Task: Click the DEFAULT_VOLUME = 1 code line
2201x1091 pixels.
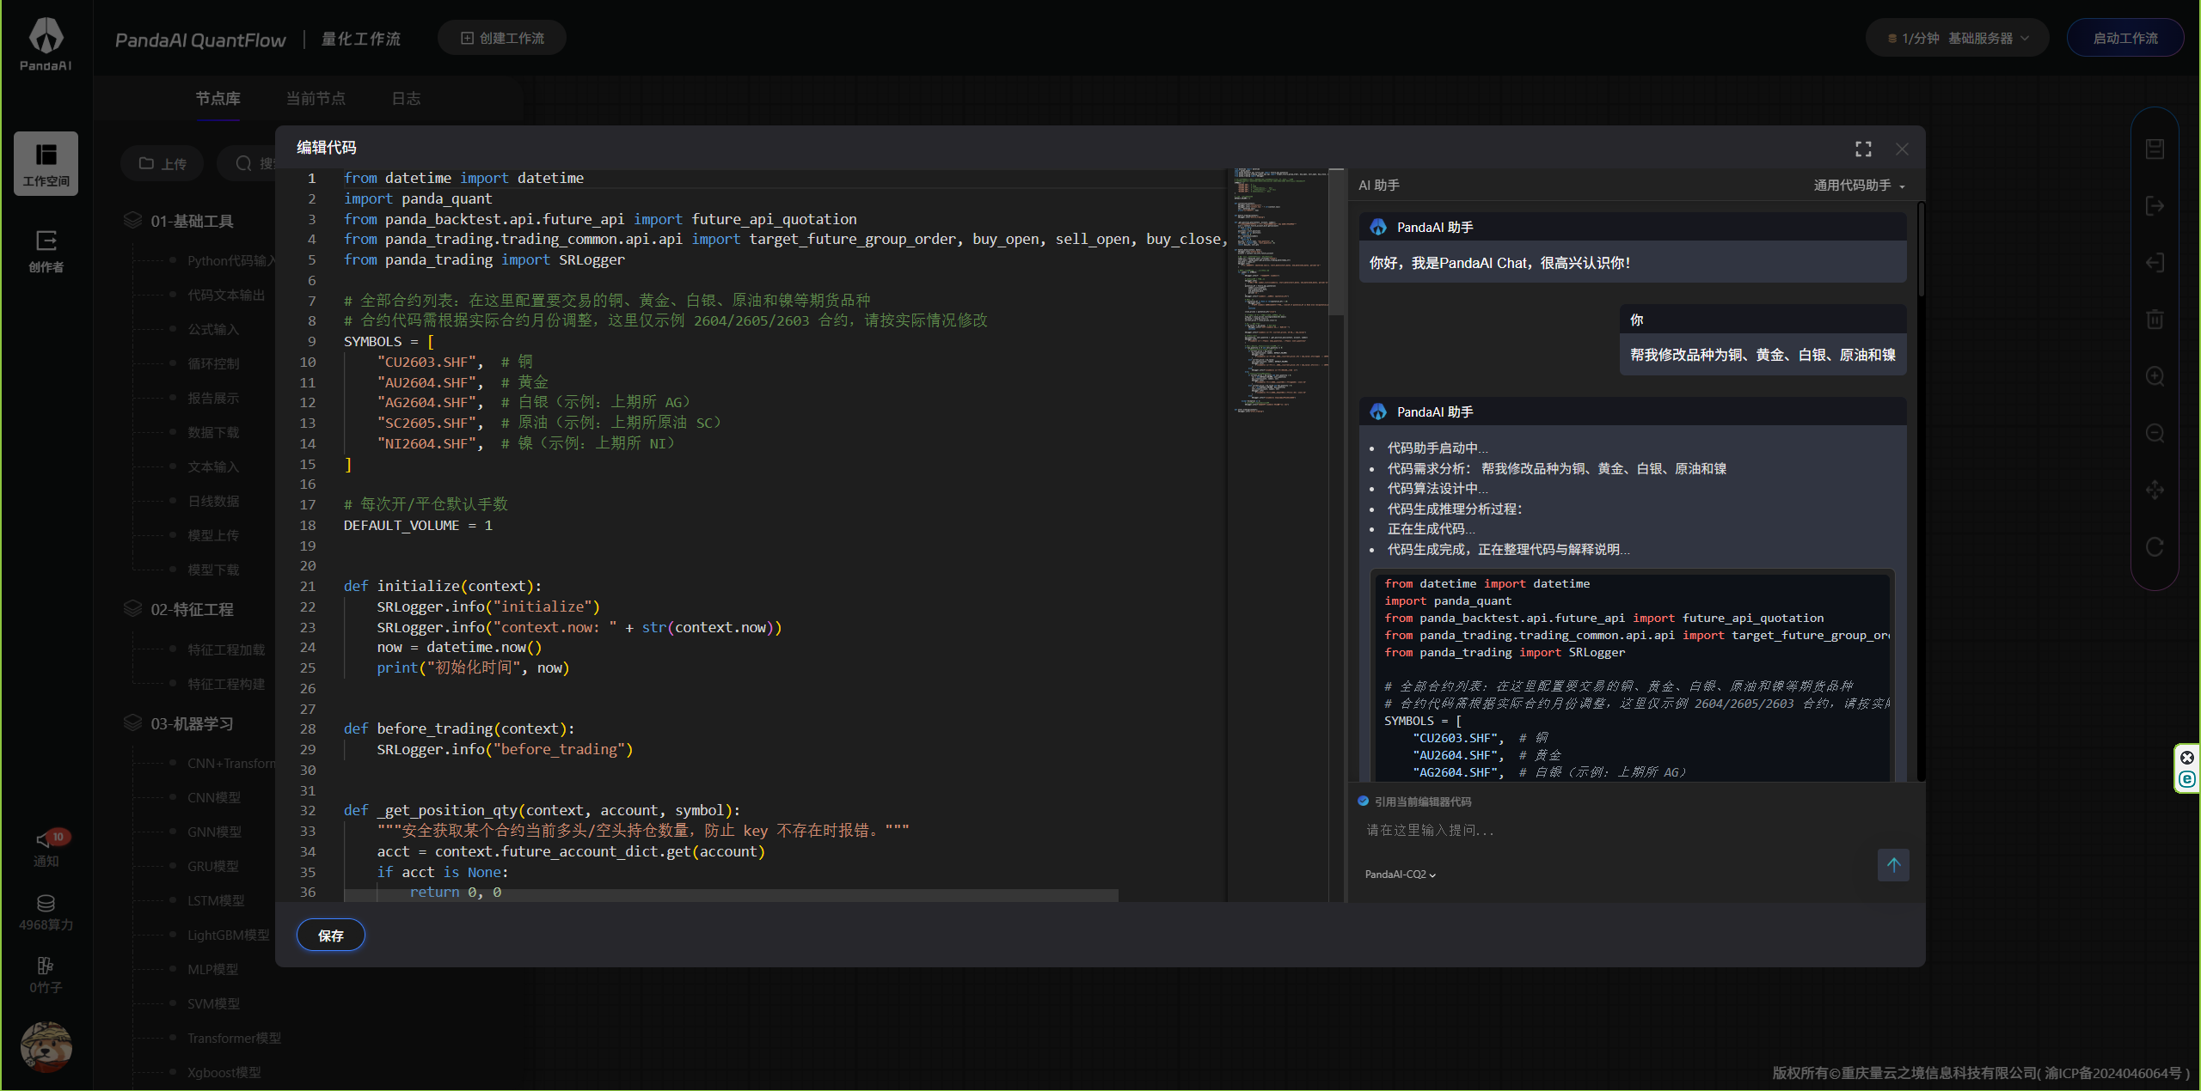Action: 419,525
